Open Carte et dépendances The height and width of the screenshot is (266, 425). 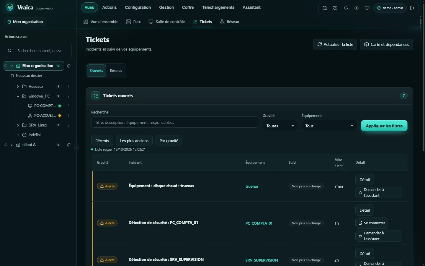387,44
